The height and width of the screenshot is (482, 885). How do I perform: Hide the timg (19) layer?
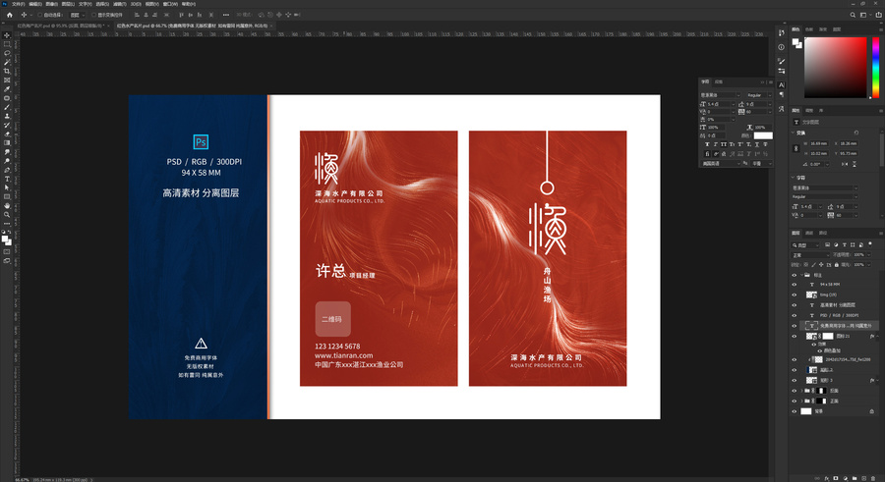(795, 295)
